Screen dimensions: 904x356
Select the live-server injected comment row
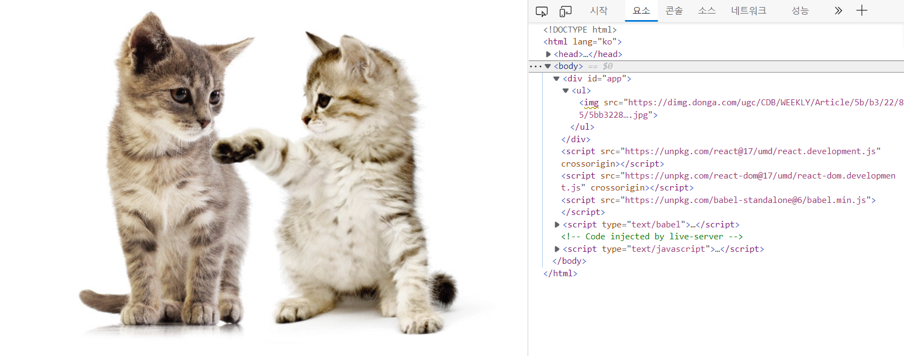[652, 237]
